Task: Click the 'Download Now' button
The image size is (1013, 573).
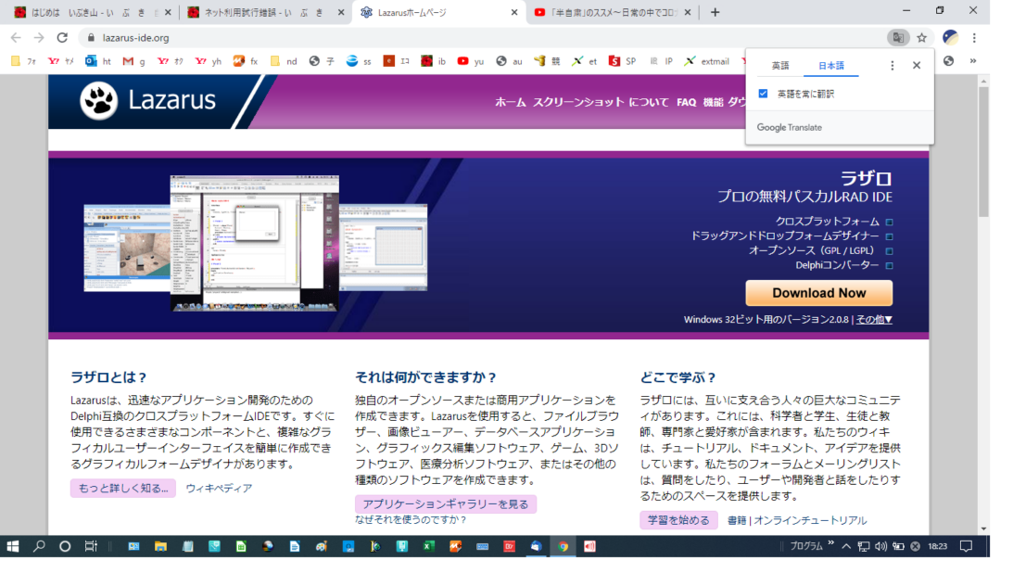Action: click(819, 293)
